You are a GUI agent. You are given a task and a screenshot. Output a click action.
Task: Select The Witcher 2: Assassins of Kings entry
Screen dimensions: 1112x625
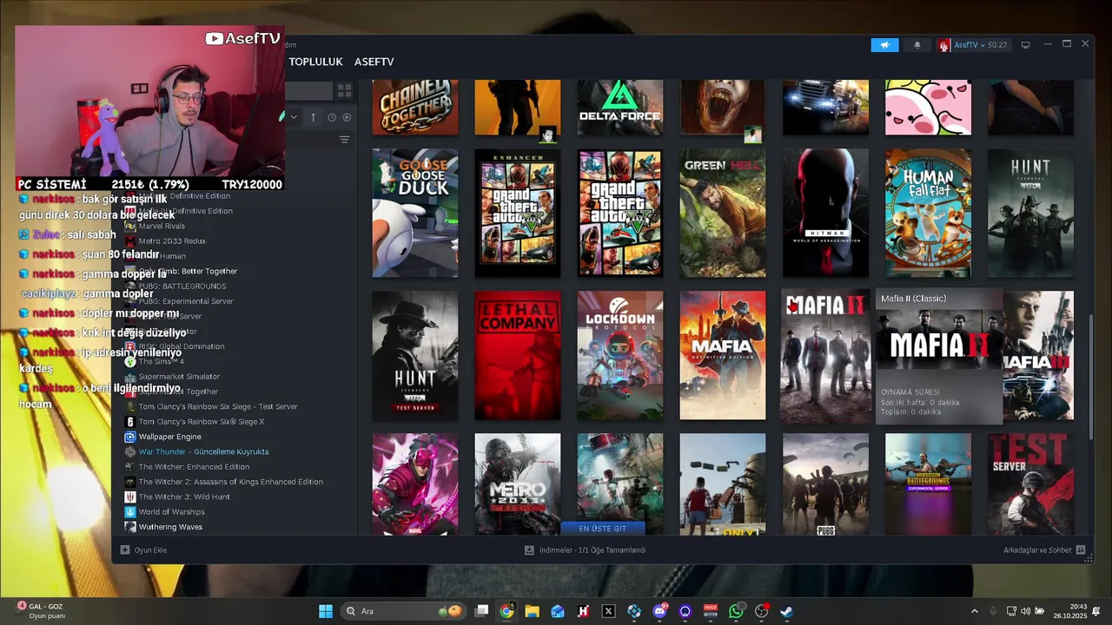(x=231, y=482)
